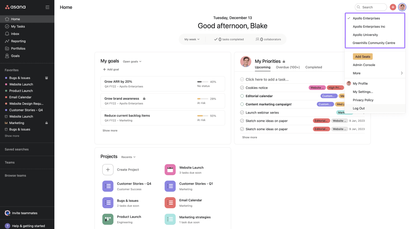Click the High Pri... tag on Cookies notice

pos(335,88)
